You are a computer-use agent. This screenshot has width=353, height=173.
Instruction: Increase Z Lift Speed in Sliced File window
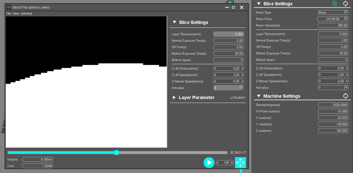242,75
